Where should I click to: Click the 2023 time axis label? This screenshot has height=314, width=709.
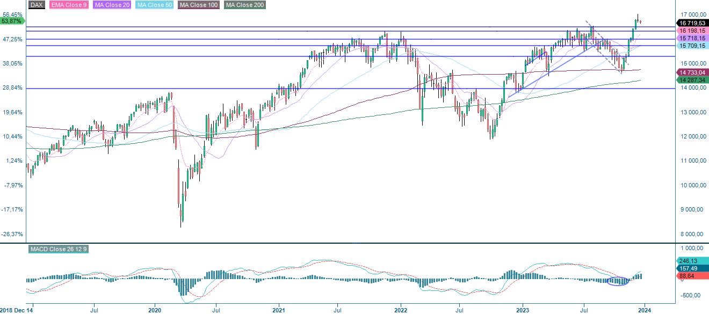(x=524, y=310)
